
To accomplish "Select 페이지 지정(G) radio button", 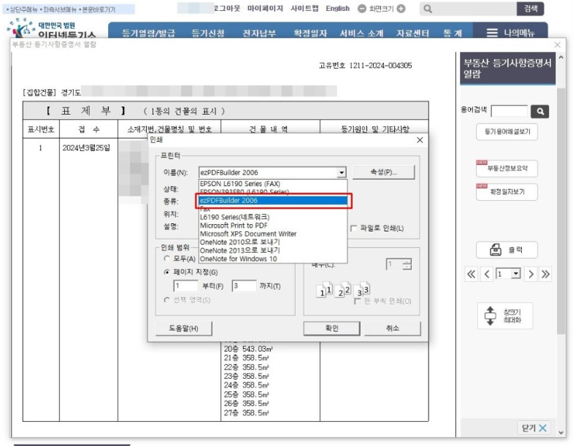I will [167, 272].
